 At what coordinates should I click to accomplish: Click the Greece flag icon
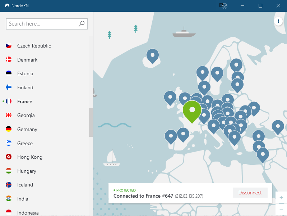[x=9, y=143]
